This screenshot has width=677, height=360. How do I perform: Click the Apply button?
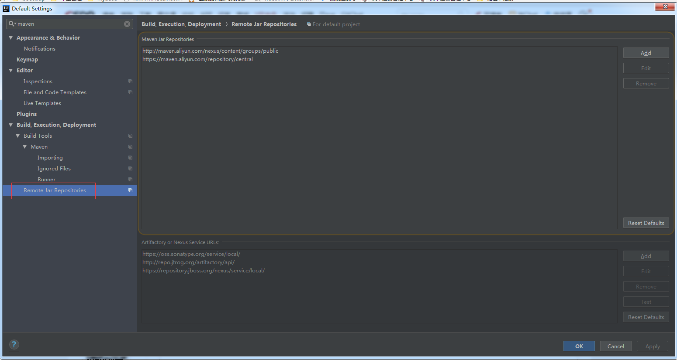653,346
